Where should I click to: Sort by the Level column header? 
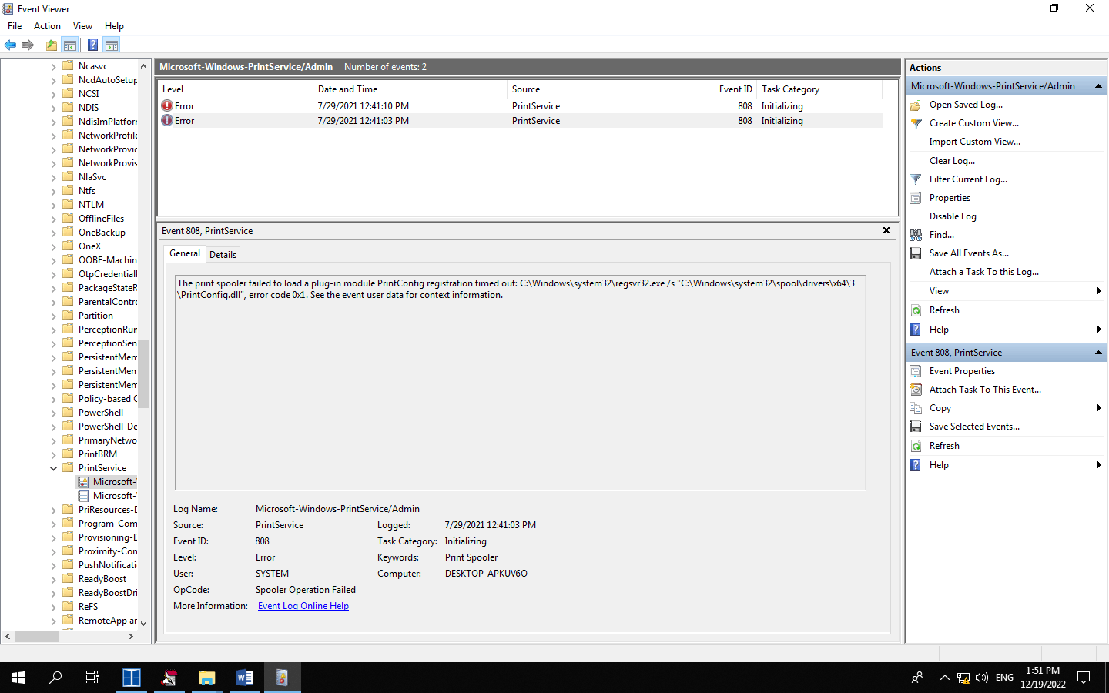[235, 89]
